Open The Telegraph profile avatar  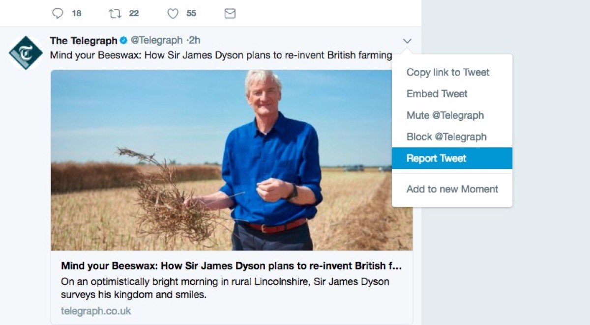coord(26,53)
